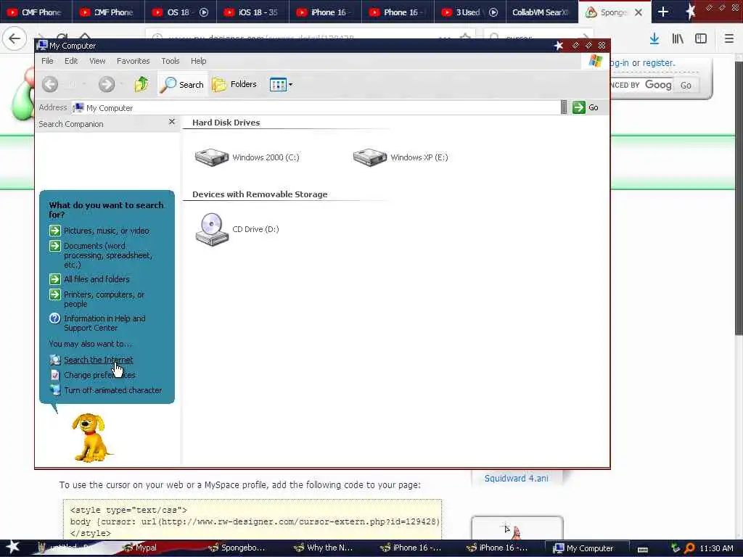Click the CSS cursor code text box

(253, 520)
